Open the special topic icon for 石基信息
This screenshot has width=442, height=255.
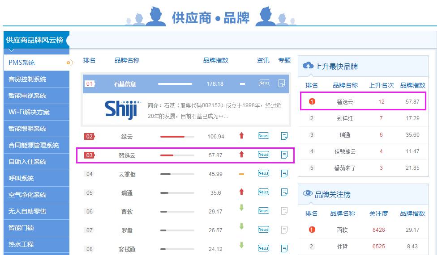click(x=281, y=83)
